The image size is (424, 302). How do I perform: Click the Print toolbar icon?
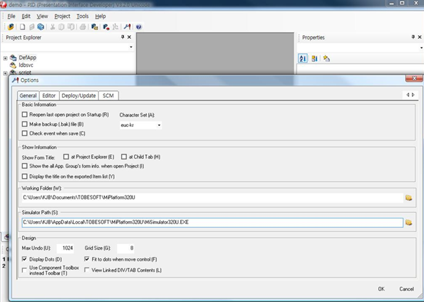pos(83,27)
